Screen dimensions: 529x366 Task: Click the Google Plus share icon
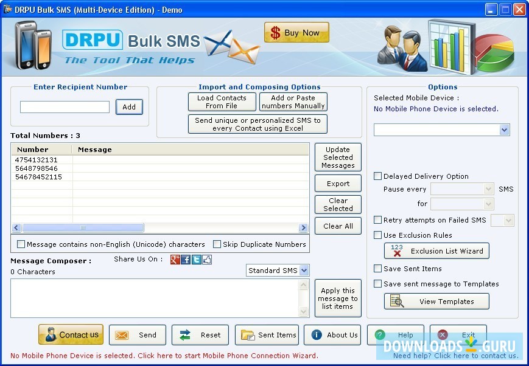(x=175, y=260)
